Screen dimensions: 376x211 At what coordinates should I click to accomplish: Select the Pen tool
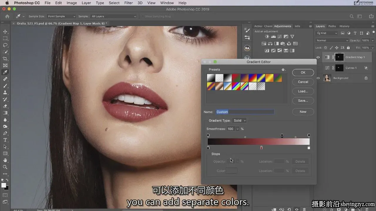tap(5, 133)
